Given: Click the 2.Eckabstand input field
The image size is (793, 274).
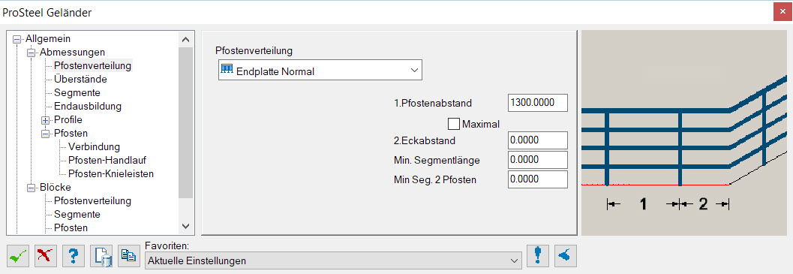Looking at the screenshot, I should (x=537, y=140).
